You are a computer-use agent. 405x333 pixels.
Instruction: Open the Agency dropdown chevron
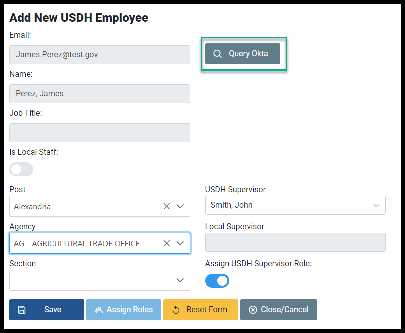click(180, 243)
